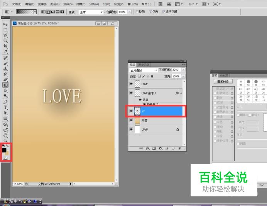Select the Pen tool
The height and width of the screenshot is (206, 267).
tap(5, 102)
